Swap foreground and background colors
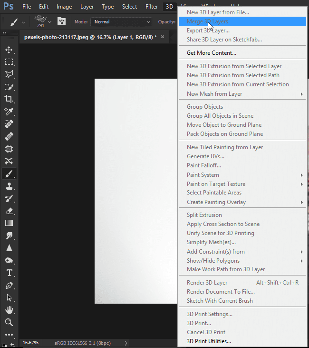The image size is (309, 348). click(x=12, y=344)
